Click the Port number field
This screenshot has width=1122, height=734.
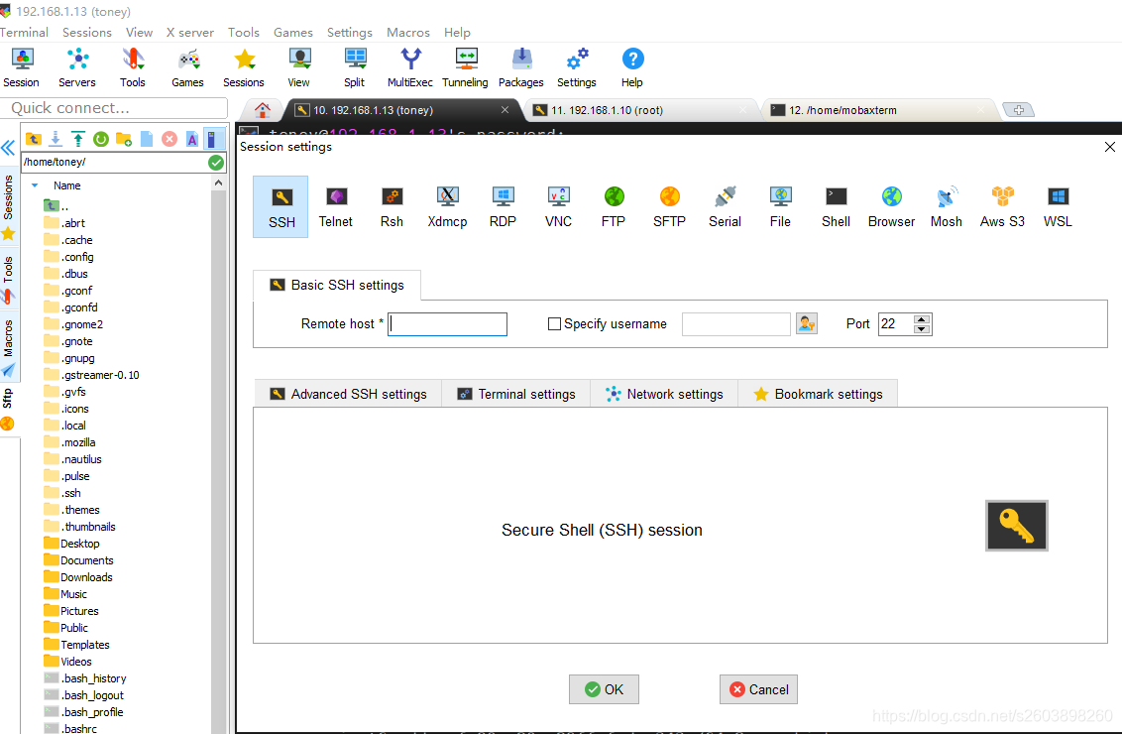[896, 323]
